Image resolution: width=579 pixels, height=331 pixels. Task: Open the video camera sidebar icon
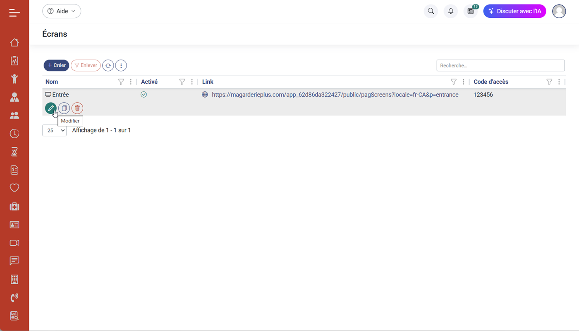coord(14,243)
